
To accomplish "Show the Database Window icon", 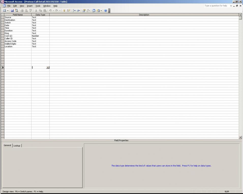I will tap(94, 10).
